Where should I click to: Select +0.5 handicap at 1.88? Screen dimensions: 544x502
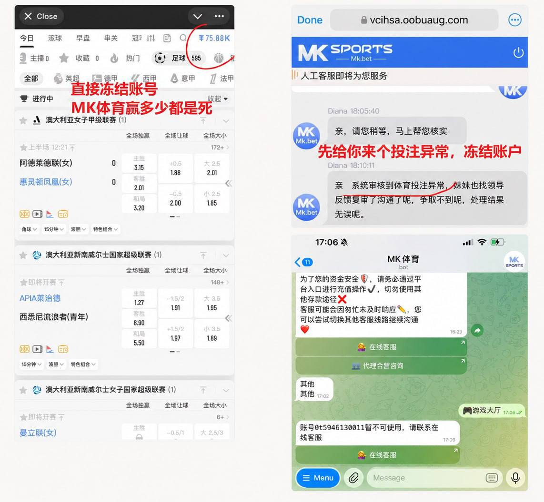176,168
